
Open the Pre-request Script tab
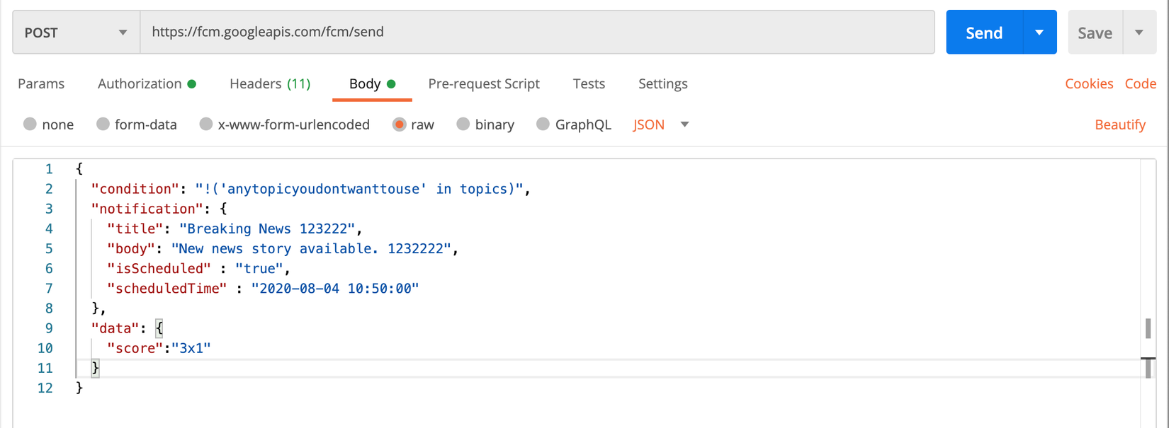pyautogui.click(x=484, y=83)
